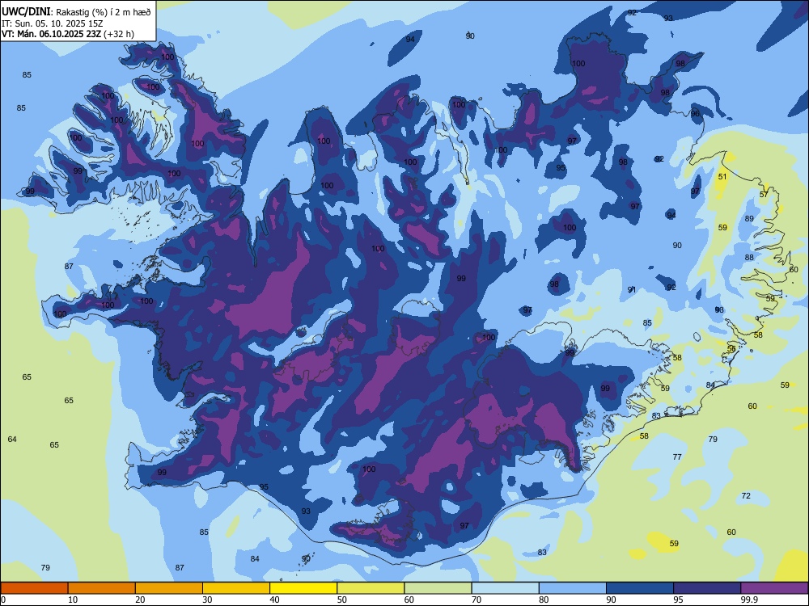Screen dimensions: 809x606
Task: Click the legend tick label '99.9'
Action: [x=750, y=600]
